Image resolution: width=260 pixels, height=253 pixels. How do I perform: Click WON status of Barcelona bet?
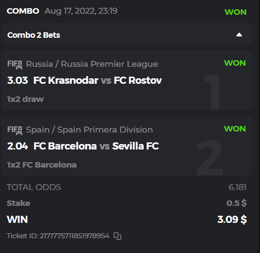235,129
